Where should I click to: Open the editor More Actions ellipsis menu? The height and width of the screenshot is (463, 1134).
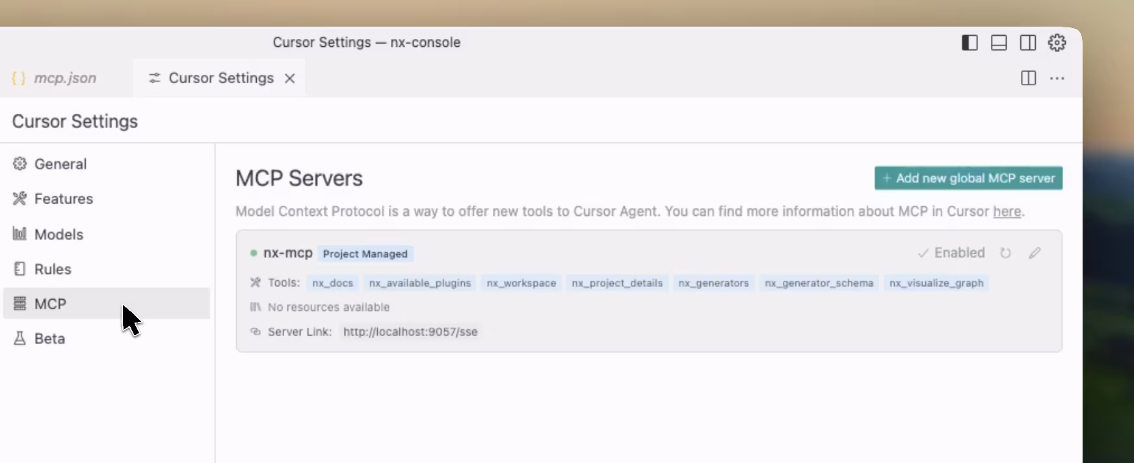[1057, 79]
